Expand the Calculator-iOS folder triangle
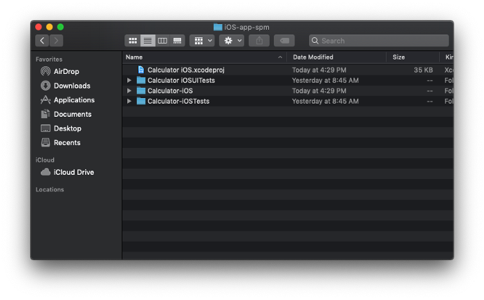Viewport: 484px width, 300px height. [129, 91]
